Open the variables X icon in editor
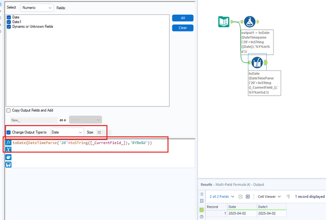Screen dimensions: 326x220 point(8,150)
